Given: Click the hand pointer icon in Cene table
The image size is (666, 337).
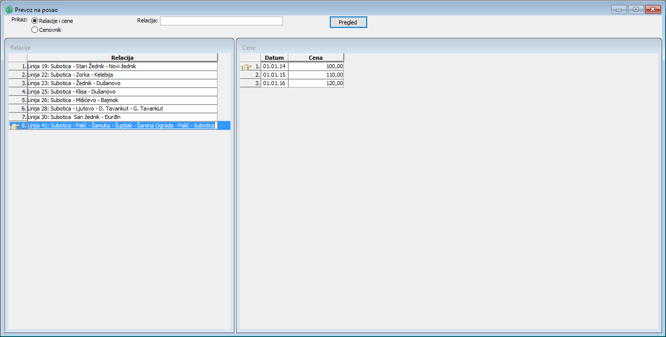Looking at the screenshot, I should pos(245,67).
